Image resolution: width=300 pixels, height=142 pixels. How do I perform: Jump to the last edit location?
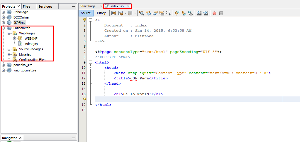[114, 13]
